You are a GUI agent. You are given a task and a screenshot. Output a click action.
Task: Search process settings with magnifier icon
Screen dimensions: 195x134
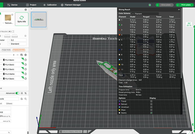click(x=25, y=99)
